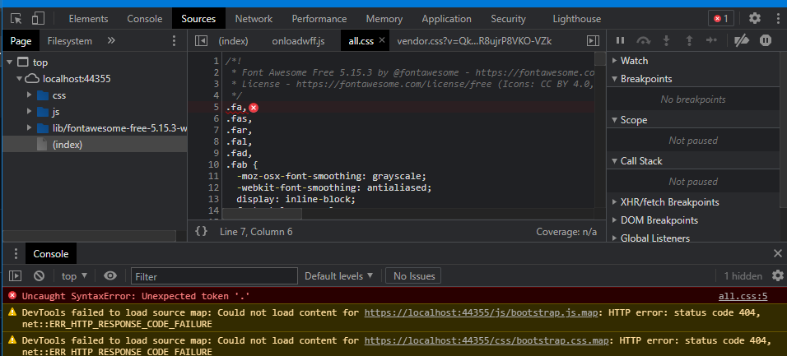This screenshot has width=787, height=356.
Task: Toggle the device toolbar icon
Action: [38, 19]
